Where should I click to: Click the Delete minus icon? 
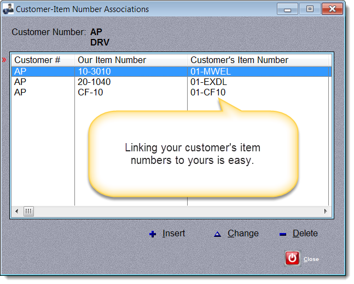coord(282,234)
